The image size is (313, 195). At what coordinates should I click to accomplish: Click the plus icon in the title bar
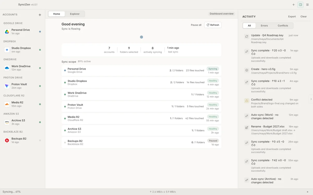(293, 5)
